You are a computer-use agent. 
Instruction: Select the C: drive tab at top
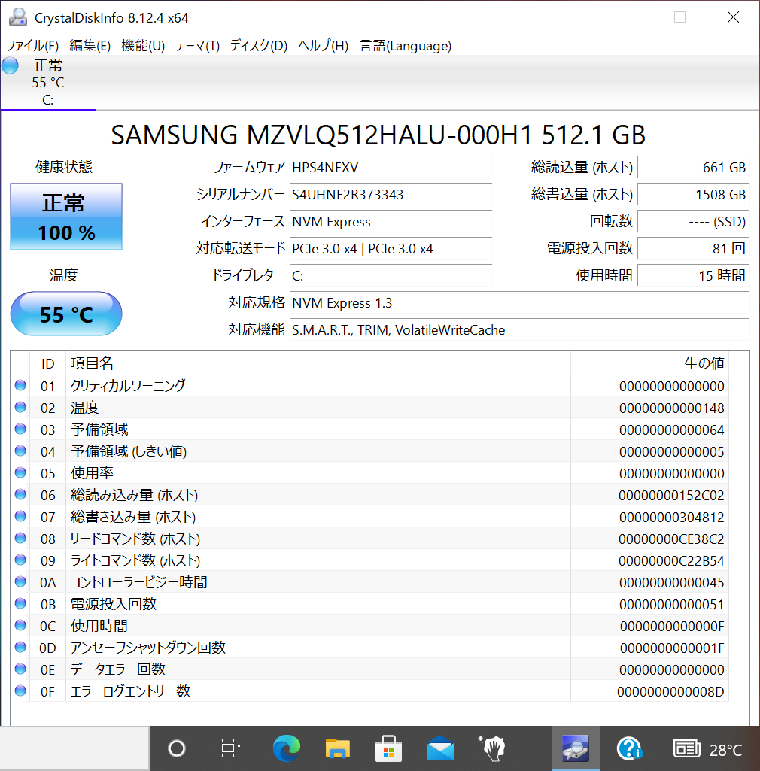[47, 83]
